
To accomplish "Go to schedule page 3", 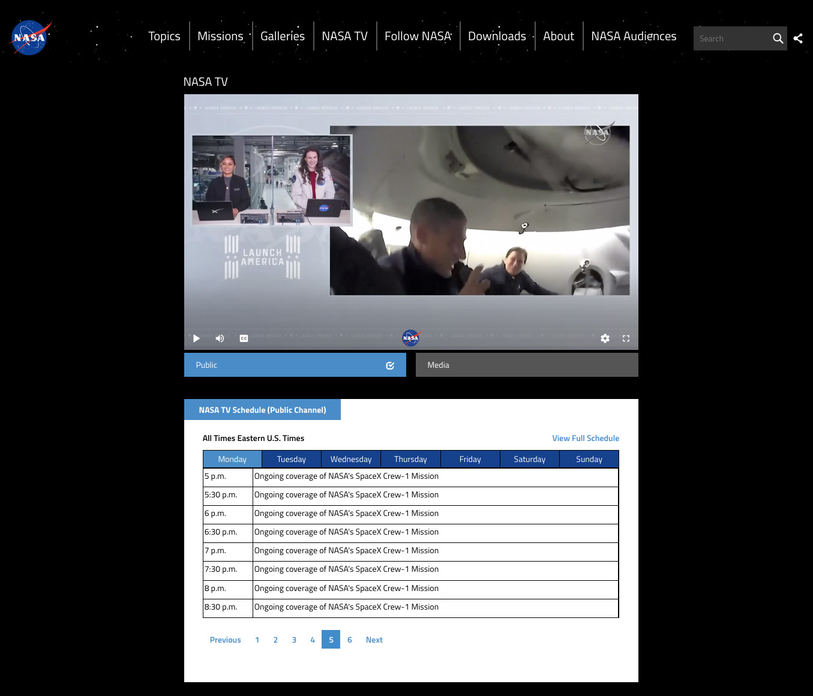I will 294,640.
